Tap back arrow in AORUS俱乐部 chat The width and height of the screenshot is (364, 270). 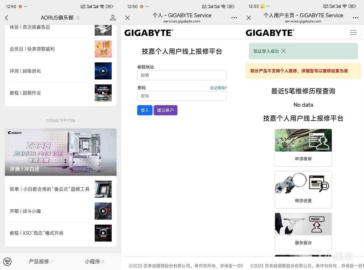pos(7,18)
